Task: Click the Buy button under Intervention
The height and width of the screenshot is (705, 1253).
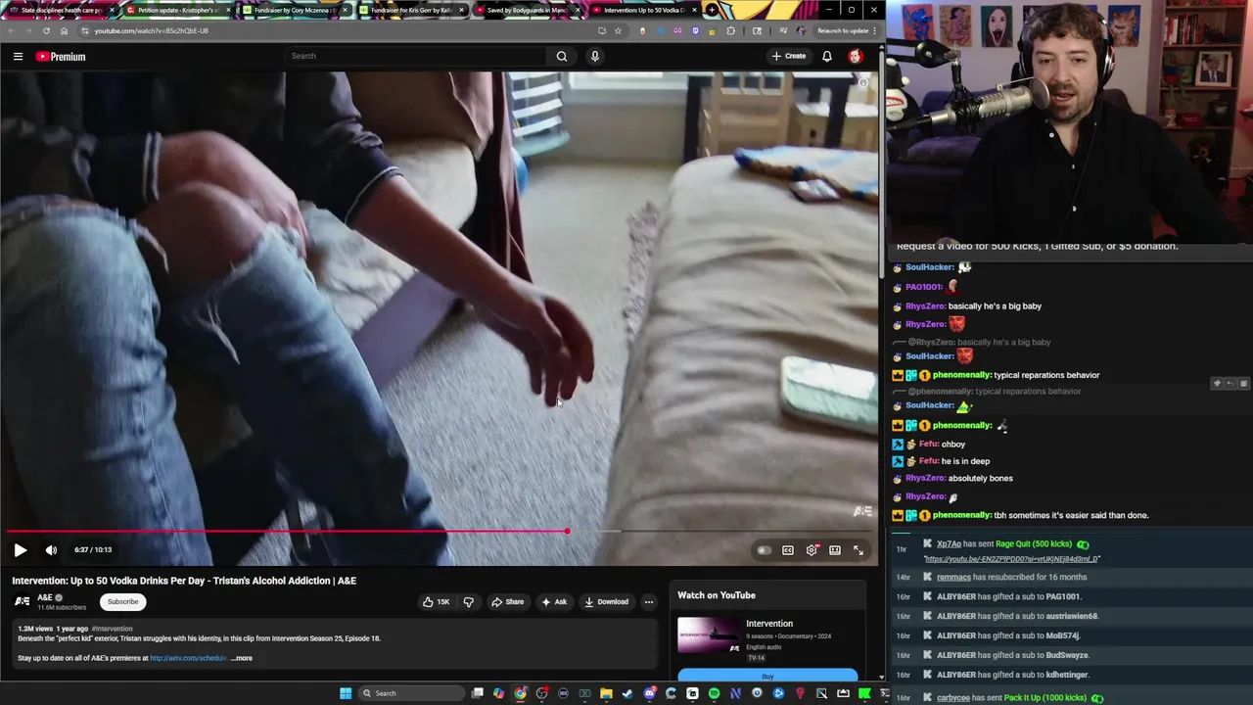Action: tap(767, 676)
